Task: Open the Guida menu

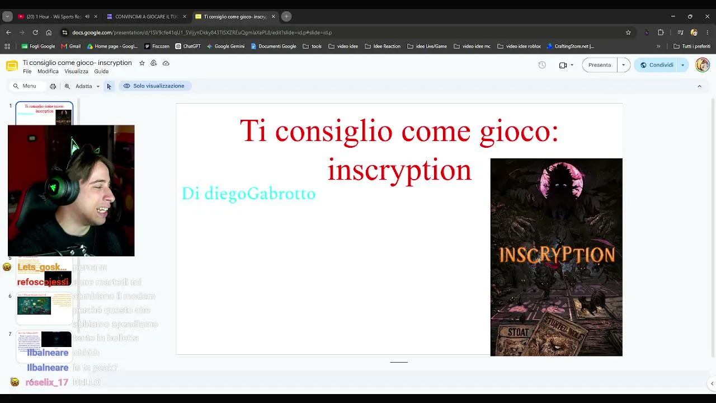Action: tap(101, 72)
